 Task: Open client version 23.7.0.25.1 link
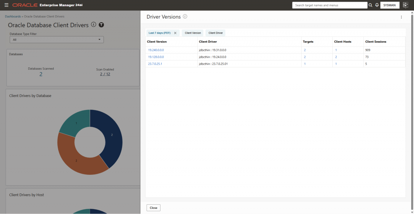pos(155,64)
